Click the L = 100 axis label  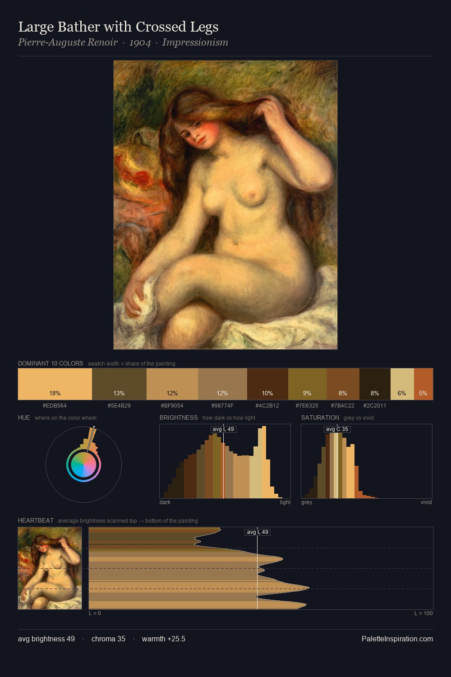pos(423,613)
